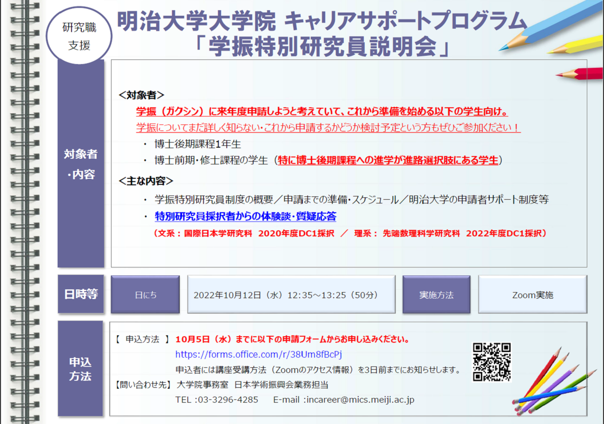Click the 日にち label box
Screen dimensions: 604x424
click(x=145, y=294)
